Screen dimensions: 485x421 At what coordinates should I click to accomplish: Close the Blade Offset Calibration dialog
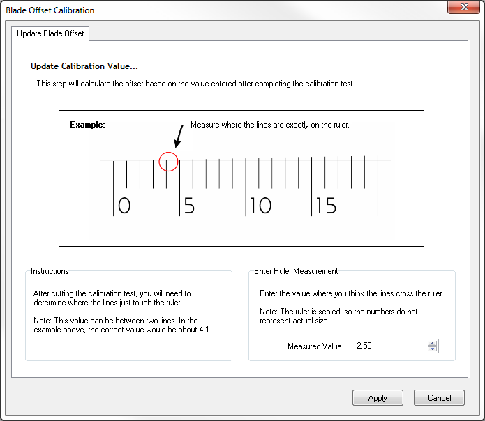(x=463, y=8)
